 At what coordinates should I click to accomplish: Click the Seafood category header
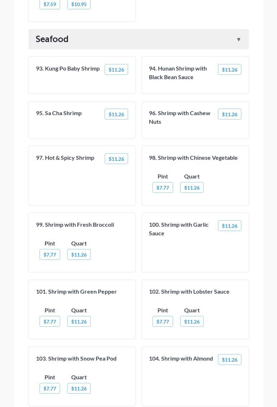pyautogui.click(x=52, y=39)
